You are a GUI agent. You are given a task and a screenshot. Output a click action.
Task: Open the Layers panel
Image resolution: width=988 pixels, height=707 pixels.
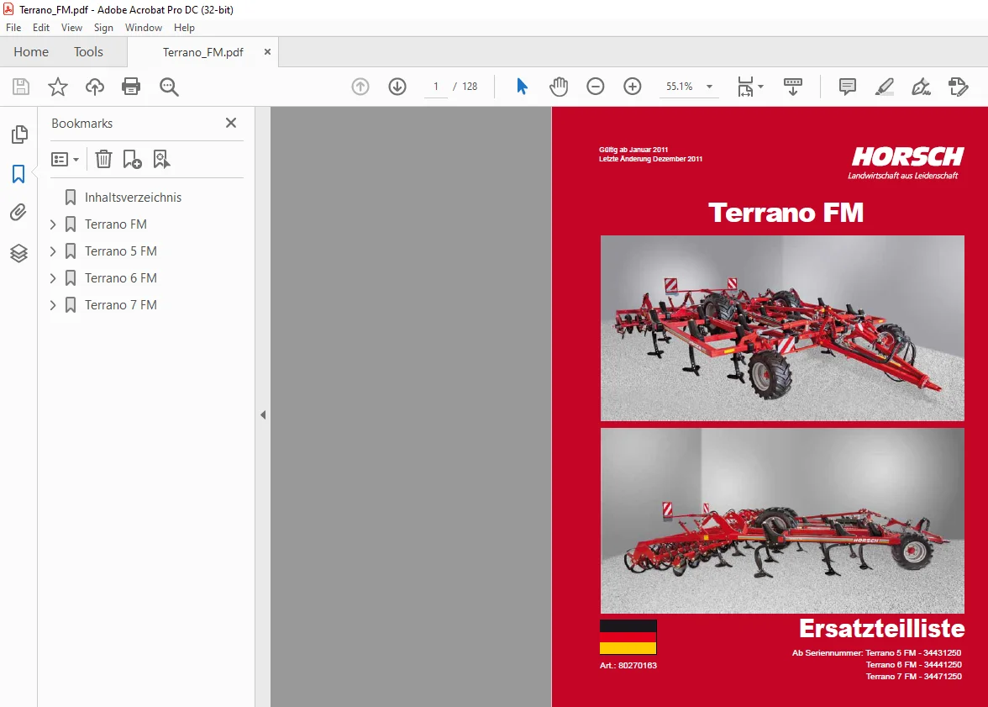pyautogui.click(x=18, y=253)
